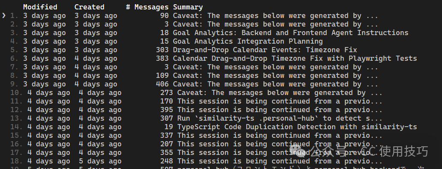Click the Created column header

click(x=90, y=7)
